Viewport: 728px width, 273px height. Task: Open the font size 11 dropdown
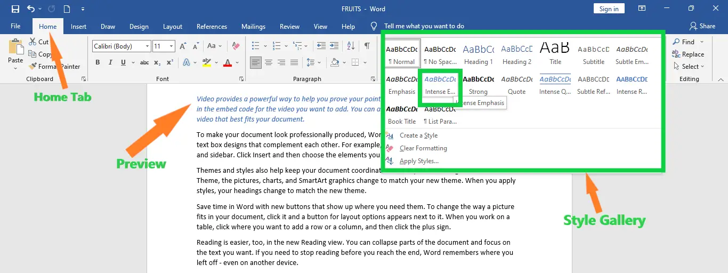(x=171, y=46)
